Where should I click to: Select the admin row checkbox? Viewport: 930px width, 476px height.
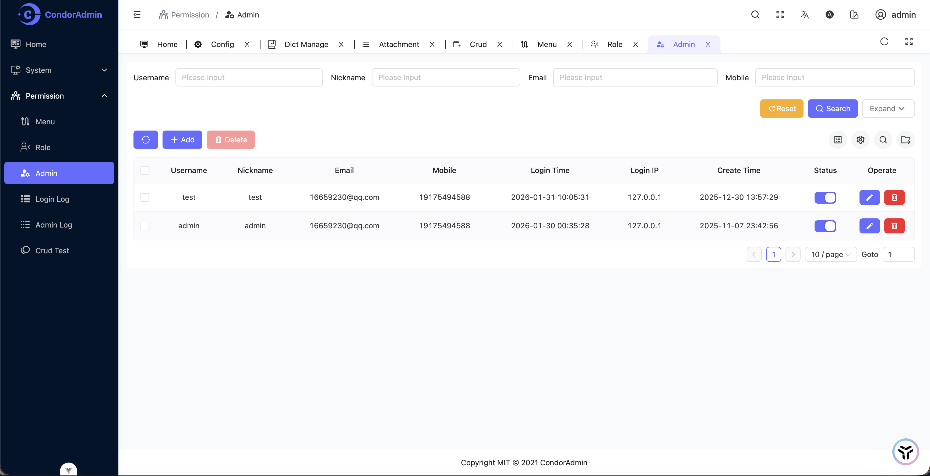pyautogui.click(x=145, y=226)
